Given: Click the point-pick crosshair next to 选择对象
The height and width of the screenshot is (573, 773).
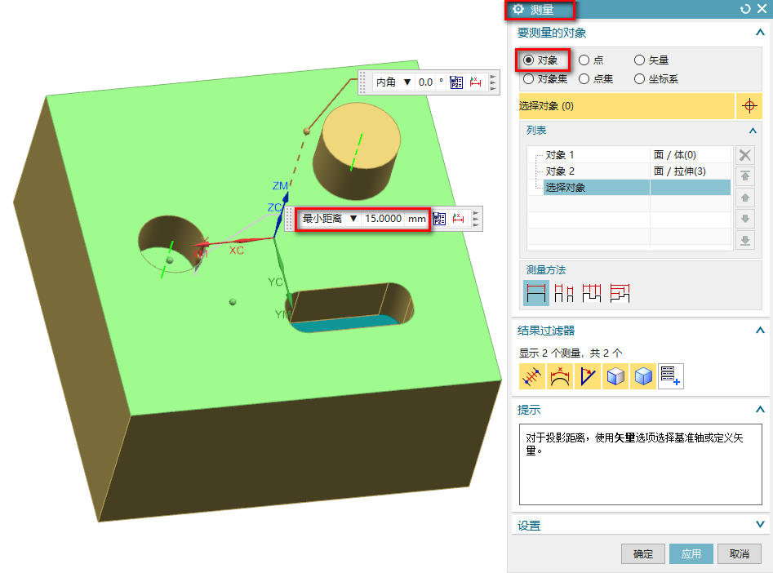Looking at the screenshot, I should (x=748, y=106).
